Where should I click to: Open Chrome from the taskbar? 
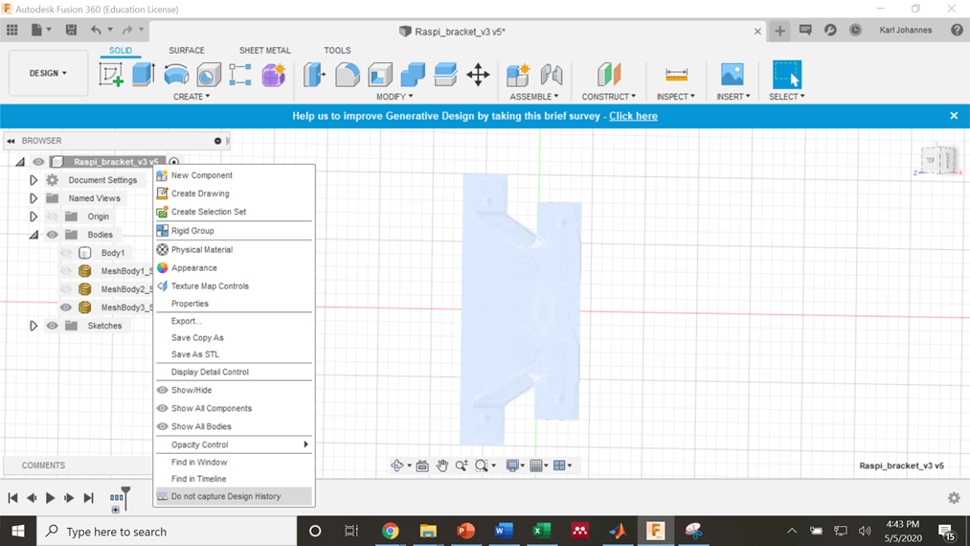coord(391,531)
